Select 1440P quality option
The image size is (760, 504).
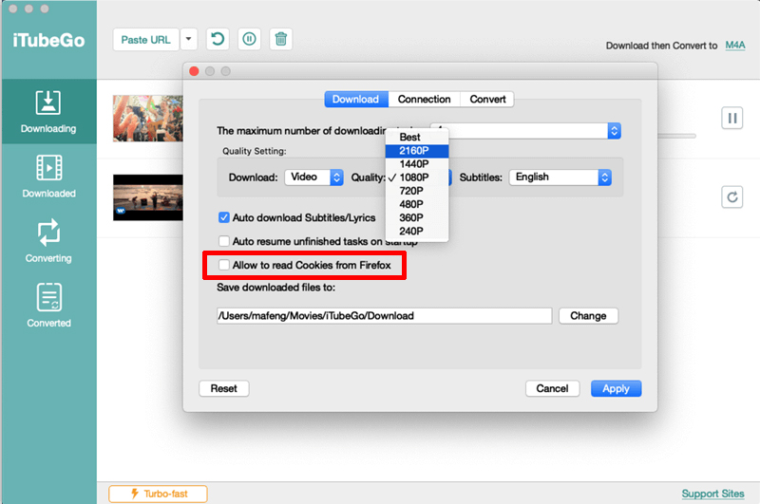point(417,164)
